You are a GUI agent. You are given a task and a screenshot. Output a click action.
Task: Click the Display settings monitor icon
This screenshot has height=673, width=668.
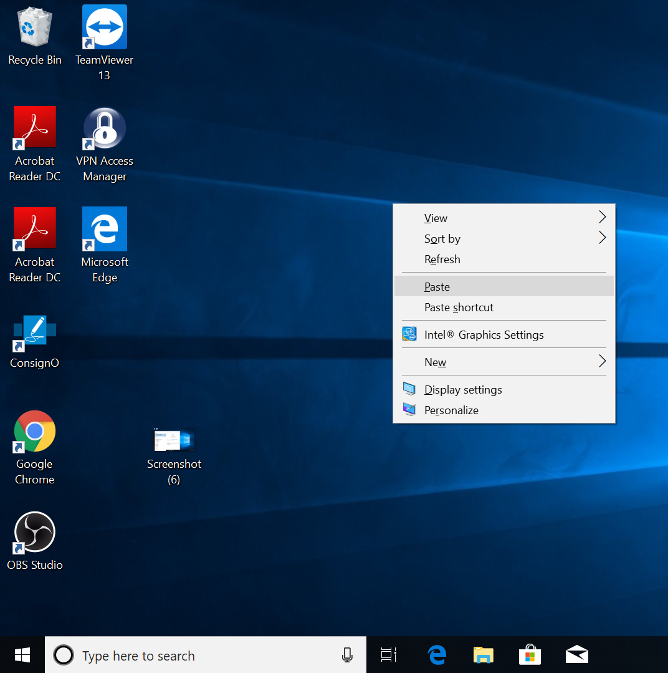pos(409,389)
